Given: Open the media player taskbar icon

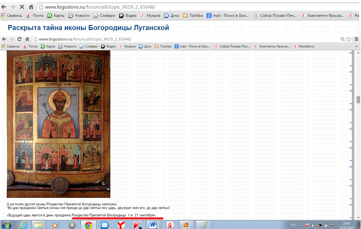Looking at the screenshot, I should (x=55, y=225).
